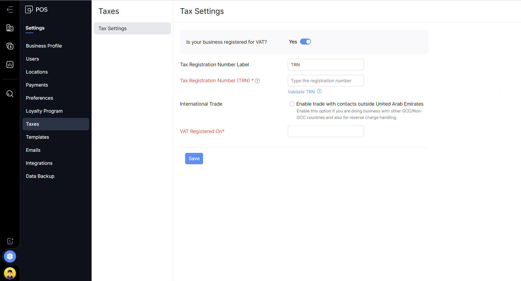This screenshot has width=521, height=281.
Task: Open the building/organization icon in left rail
Action: (10, 28)
